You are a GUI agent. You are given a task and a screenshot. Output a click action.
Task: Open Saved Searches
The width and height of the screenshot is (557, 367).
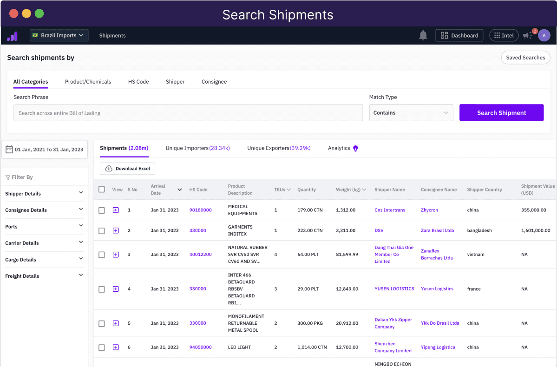coord(525,58)
